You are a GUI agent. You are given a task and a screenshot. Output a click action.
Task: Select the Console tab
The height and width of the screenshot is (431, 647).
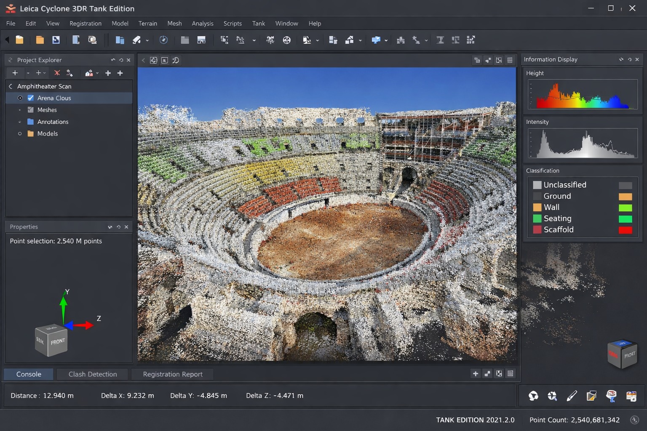point(29,374)
